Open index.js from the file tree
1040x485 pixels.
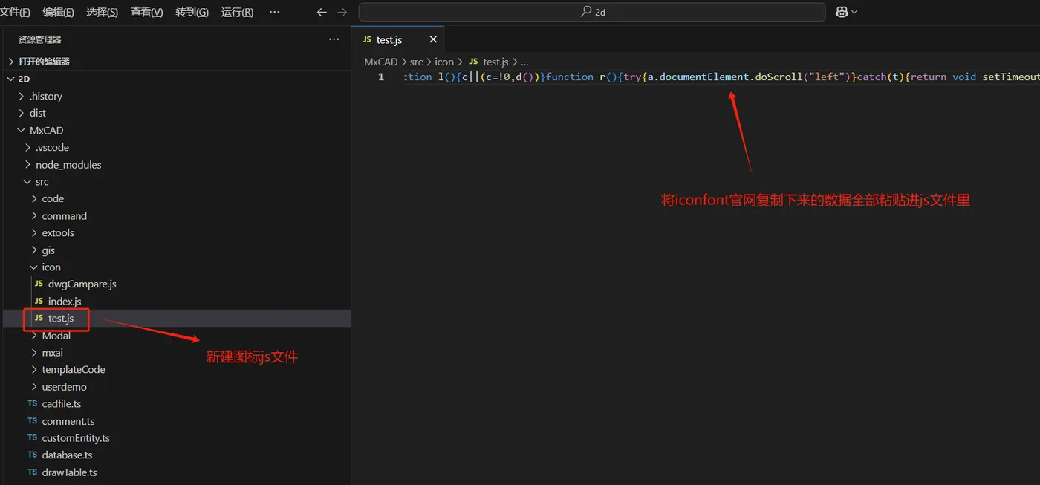click(x=65, y=301)
